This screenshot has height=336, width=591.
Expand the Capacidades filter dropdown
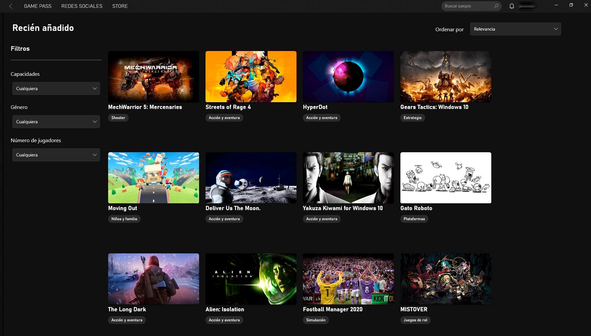click(56, 88)
